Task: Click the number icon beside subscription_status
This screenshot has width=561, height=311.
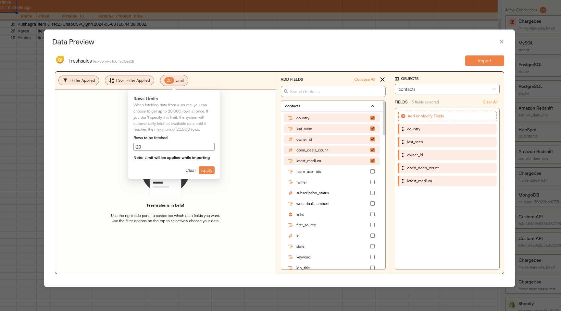Action: tap(291, 193)
